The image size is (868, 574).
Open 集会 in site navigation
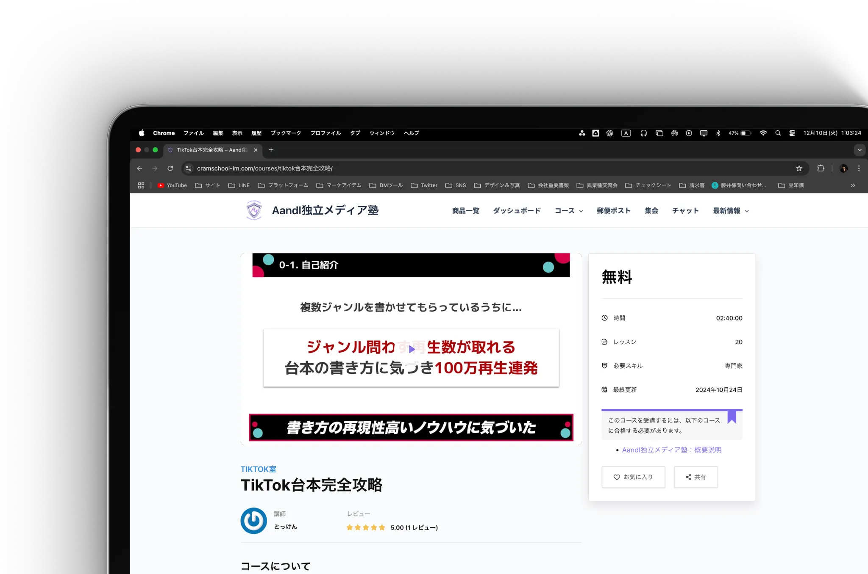click(x=651, y=211)
